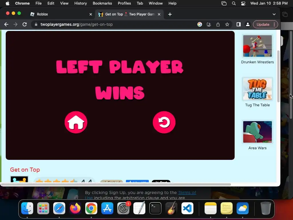Toggle the Chrome side panel icon
The height and width of the screenshot is (220, 293).
(238, 24)
